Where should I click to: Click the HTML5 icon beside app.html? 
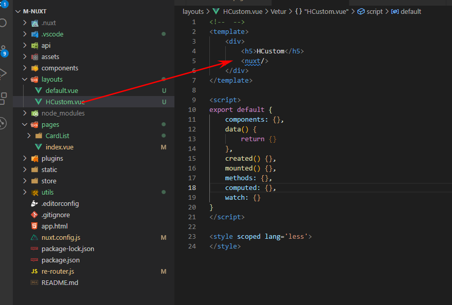click(x=34, y=226)
